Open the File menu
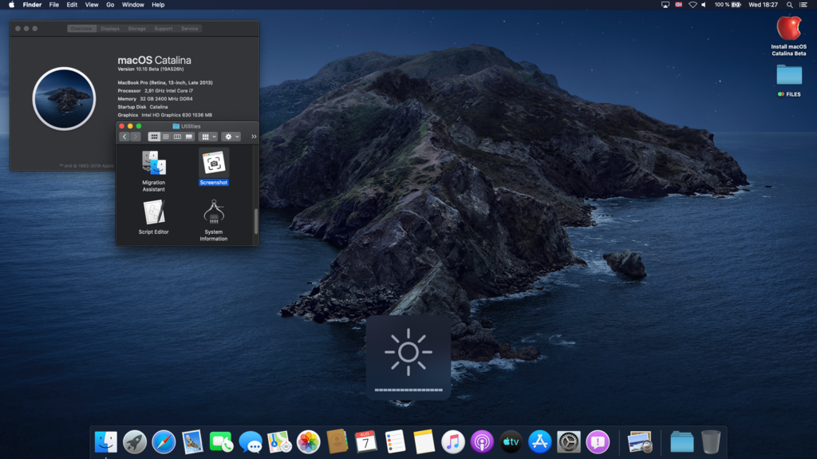 click(53, 5)
